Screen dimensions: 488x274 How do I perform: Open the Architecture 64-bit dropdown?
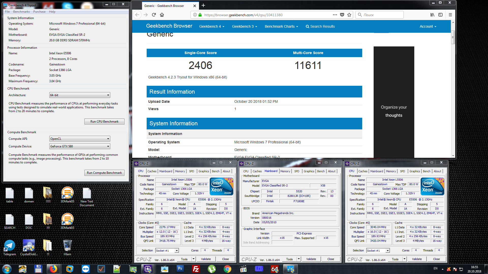tap(80, 95)
